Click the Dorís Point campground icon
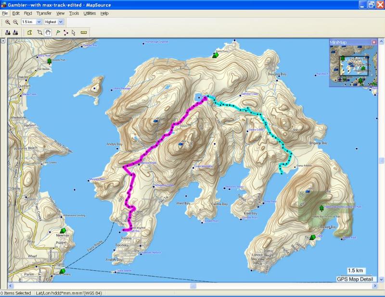 (216, 55)
